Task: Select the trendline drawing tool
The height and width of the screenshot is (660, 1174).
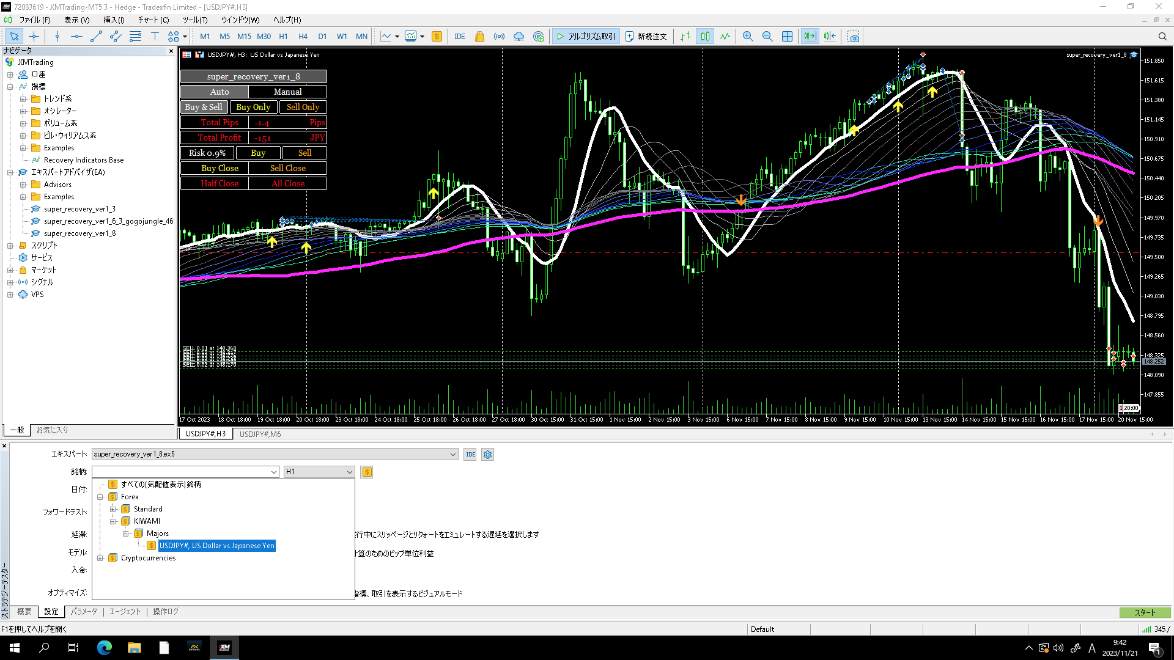Action: point(96,37)
